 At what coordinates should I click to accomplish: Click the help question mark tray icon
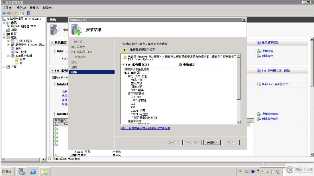point(253,171)
